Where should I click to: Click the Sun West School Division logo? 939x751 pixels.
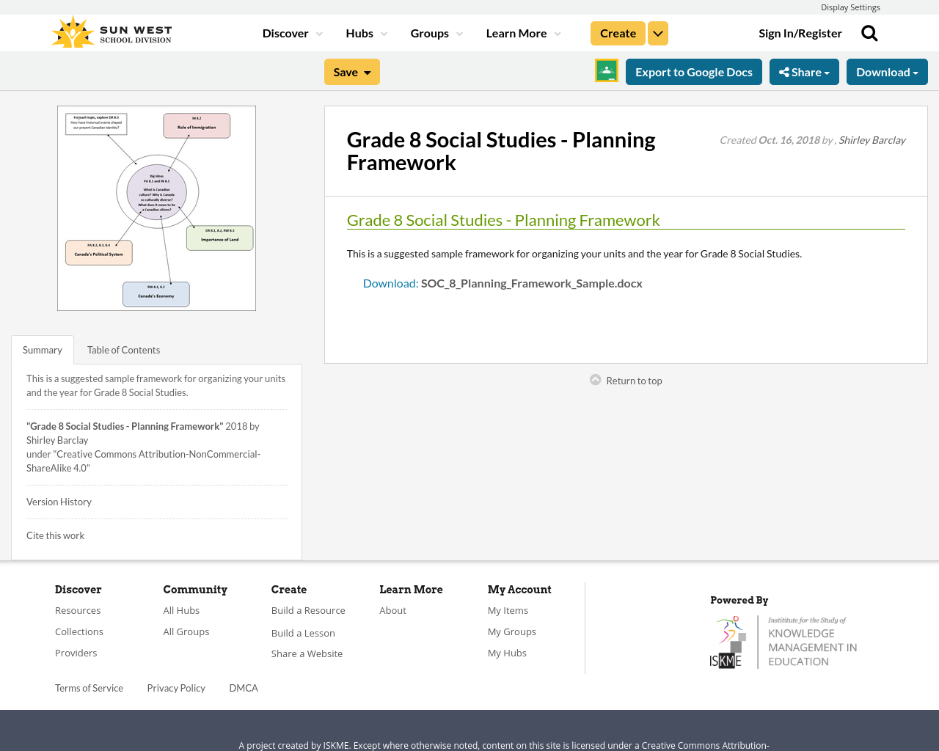[x=110, y=31]
